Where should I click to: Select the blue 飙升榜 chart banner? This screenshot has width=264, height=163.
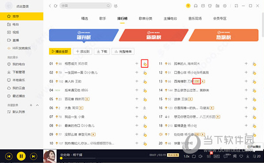tap(84, 35)
